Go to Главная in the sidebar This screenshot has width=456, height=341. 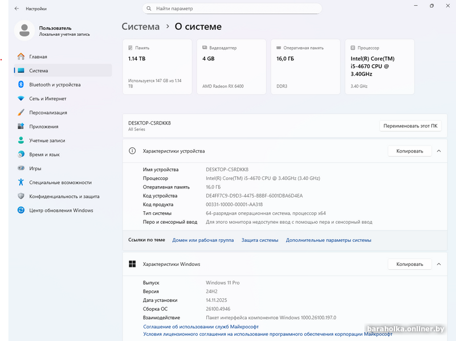pyautogui.click(x=38, y=57)
